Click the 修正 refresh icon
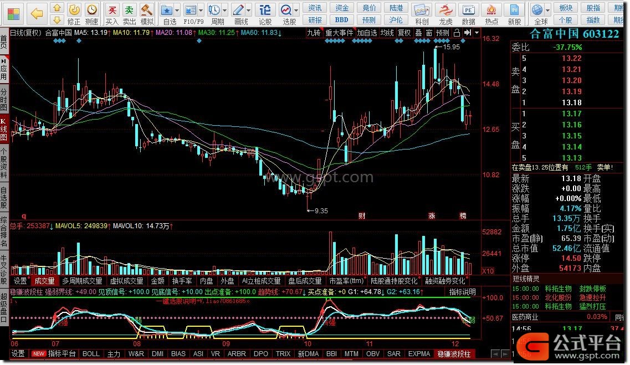Screen dimensions: 630x365 (x=74, y=9)
